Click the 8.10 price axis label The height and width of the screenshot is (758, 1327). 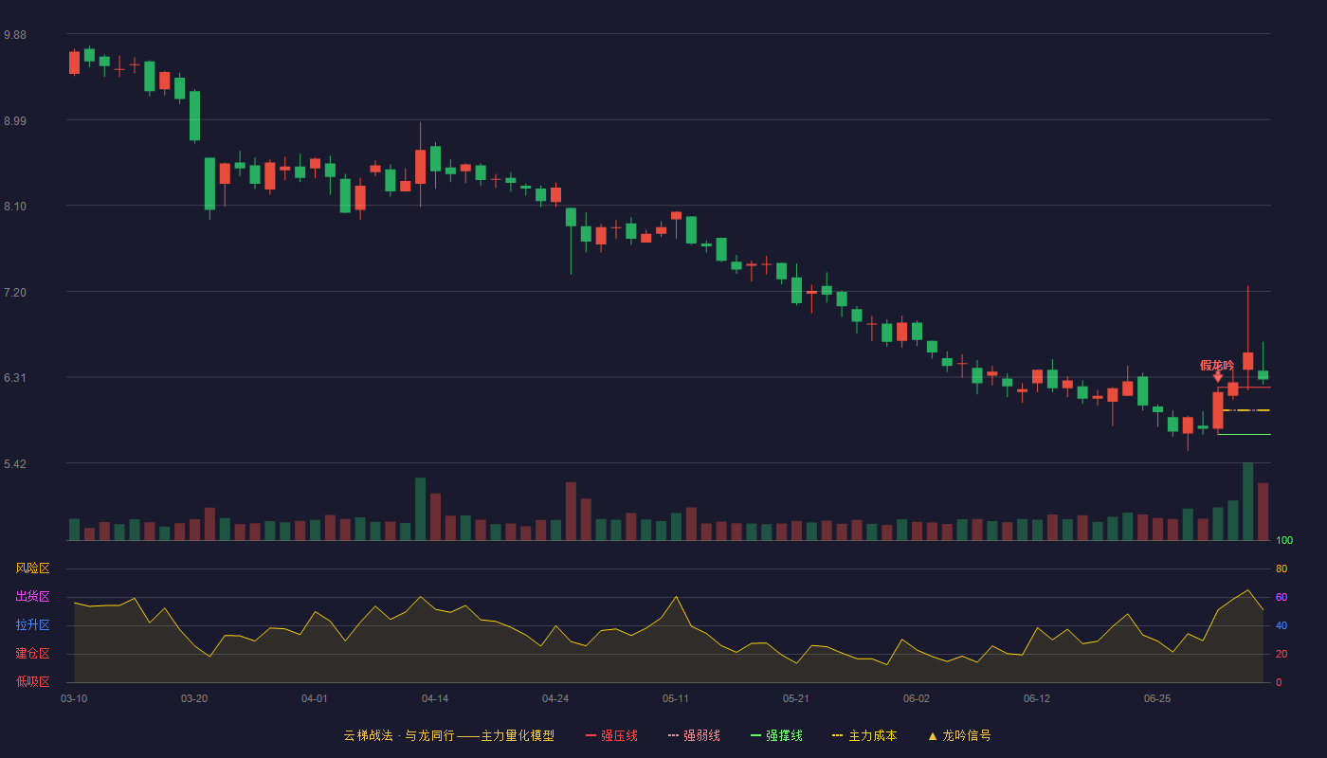click(x=15, y=207)
